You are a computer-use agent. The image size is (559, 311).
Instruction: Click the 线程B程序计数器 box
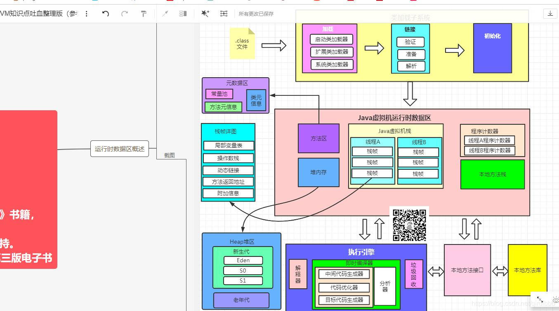(489, 150)
